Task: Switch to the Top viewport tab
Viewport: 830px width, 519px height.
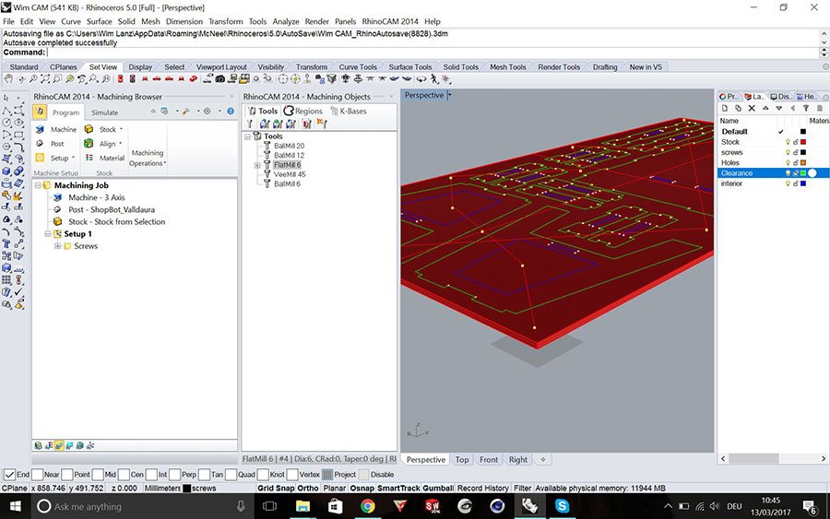Action: tap(462, 460)
